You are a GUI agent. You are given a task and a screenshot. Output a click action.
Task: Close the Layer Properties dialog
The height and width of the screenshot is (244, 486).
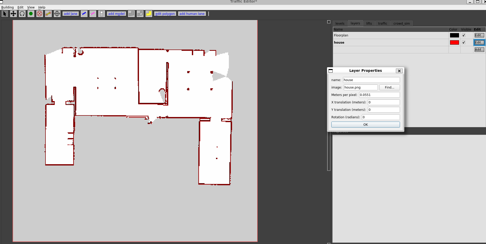point(399,71)
